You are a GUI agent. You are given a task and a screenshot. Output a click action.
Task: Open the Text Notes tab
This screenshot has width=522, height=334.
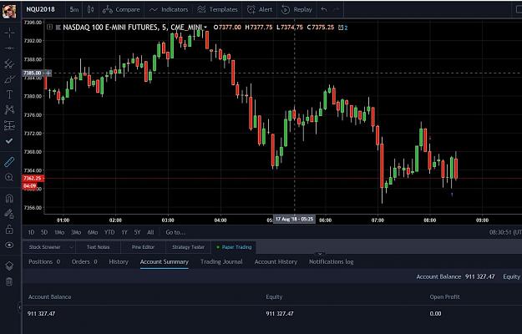[98, 247]
